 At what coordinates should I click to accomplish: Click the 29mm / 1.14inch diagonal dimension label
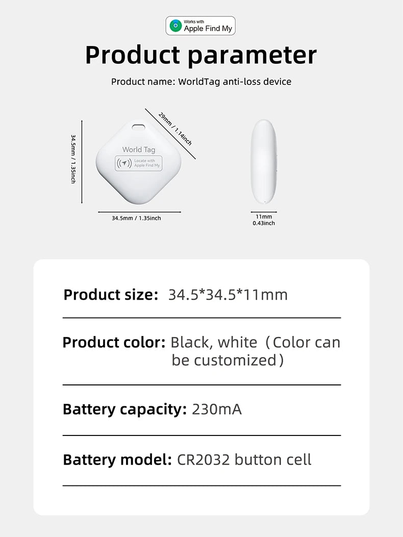coord(174,128)
